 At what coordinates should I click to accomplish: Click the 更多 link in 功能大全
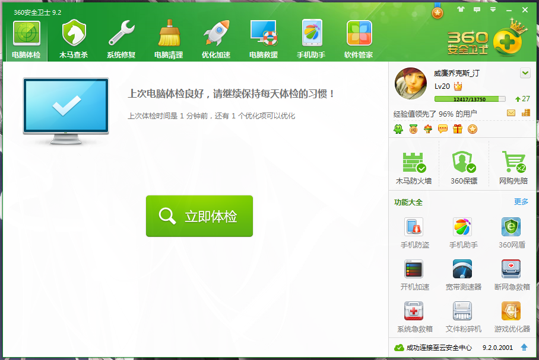(x=521, y=202)
